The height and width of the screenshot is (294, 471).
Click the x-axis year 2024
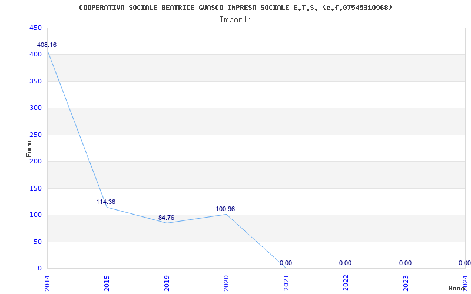point(465,283)
